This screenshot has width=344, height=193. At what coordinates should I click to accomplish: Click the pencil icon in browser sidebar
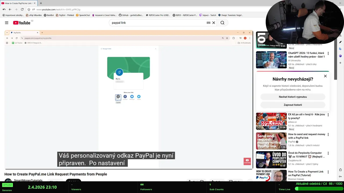point(340,42)
